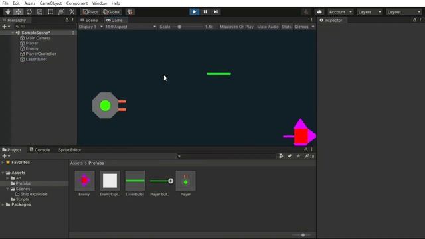The image size is (425, 239).
Task: Select the Transform tool
Action: (61, 12)
